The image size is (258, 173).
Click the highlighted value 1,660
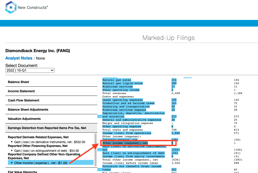176,133
